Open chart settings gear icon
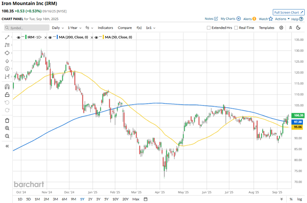Image resolution: width=307 pixels, height=203 pixels. (x=281, y=28)
